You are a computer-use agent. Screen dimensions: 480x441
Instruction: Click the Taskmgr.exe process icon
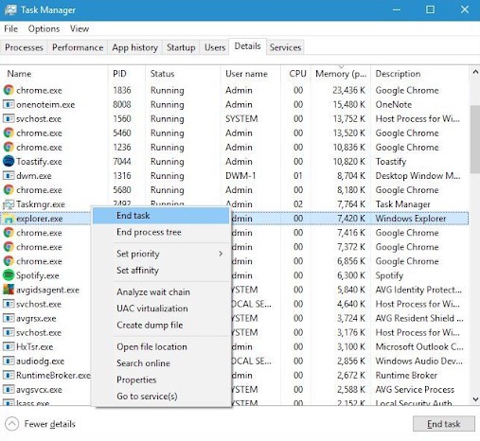click(x=9, y=204)
